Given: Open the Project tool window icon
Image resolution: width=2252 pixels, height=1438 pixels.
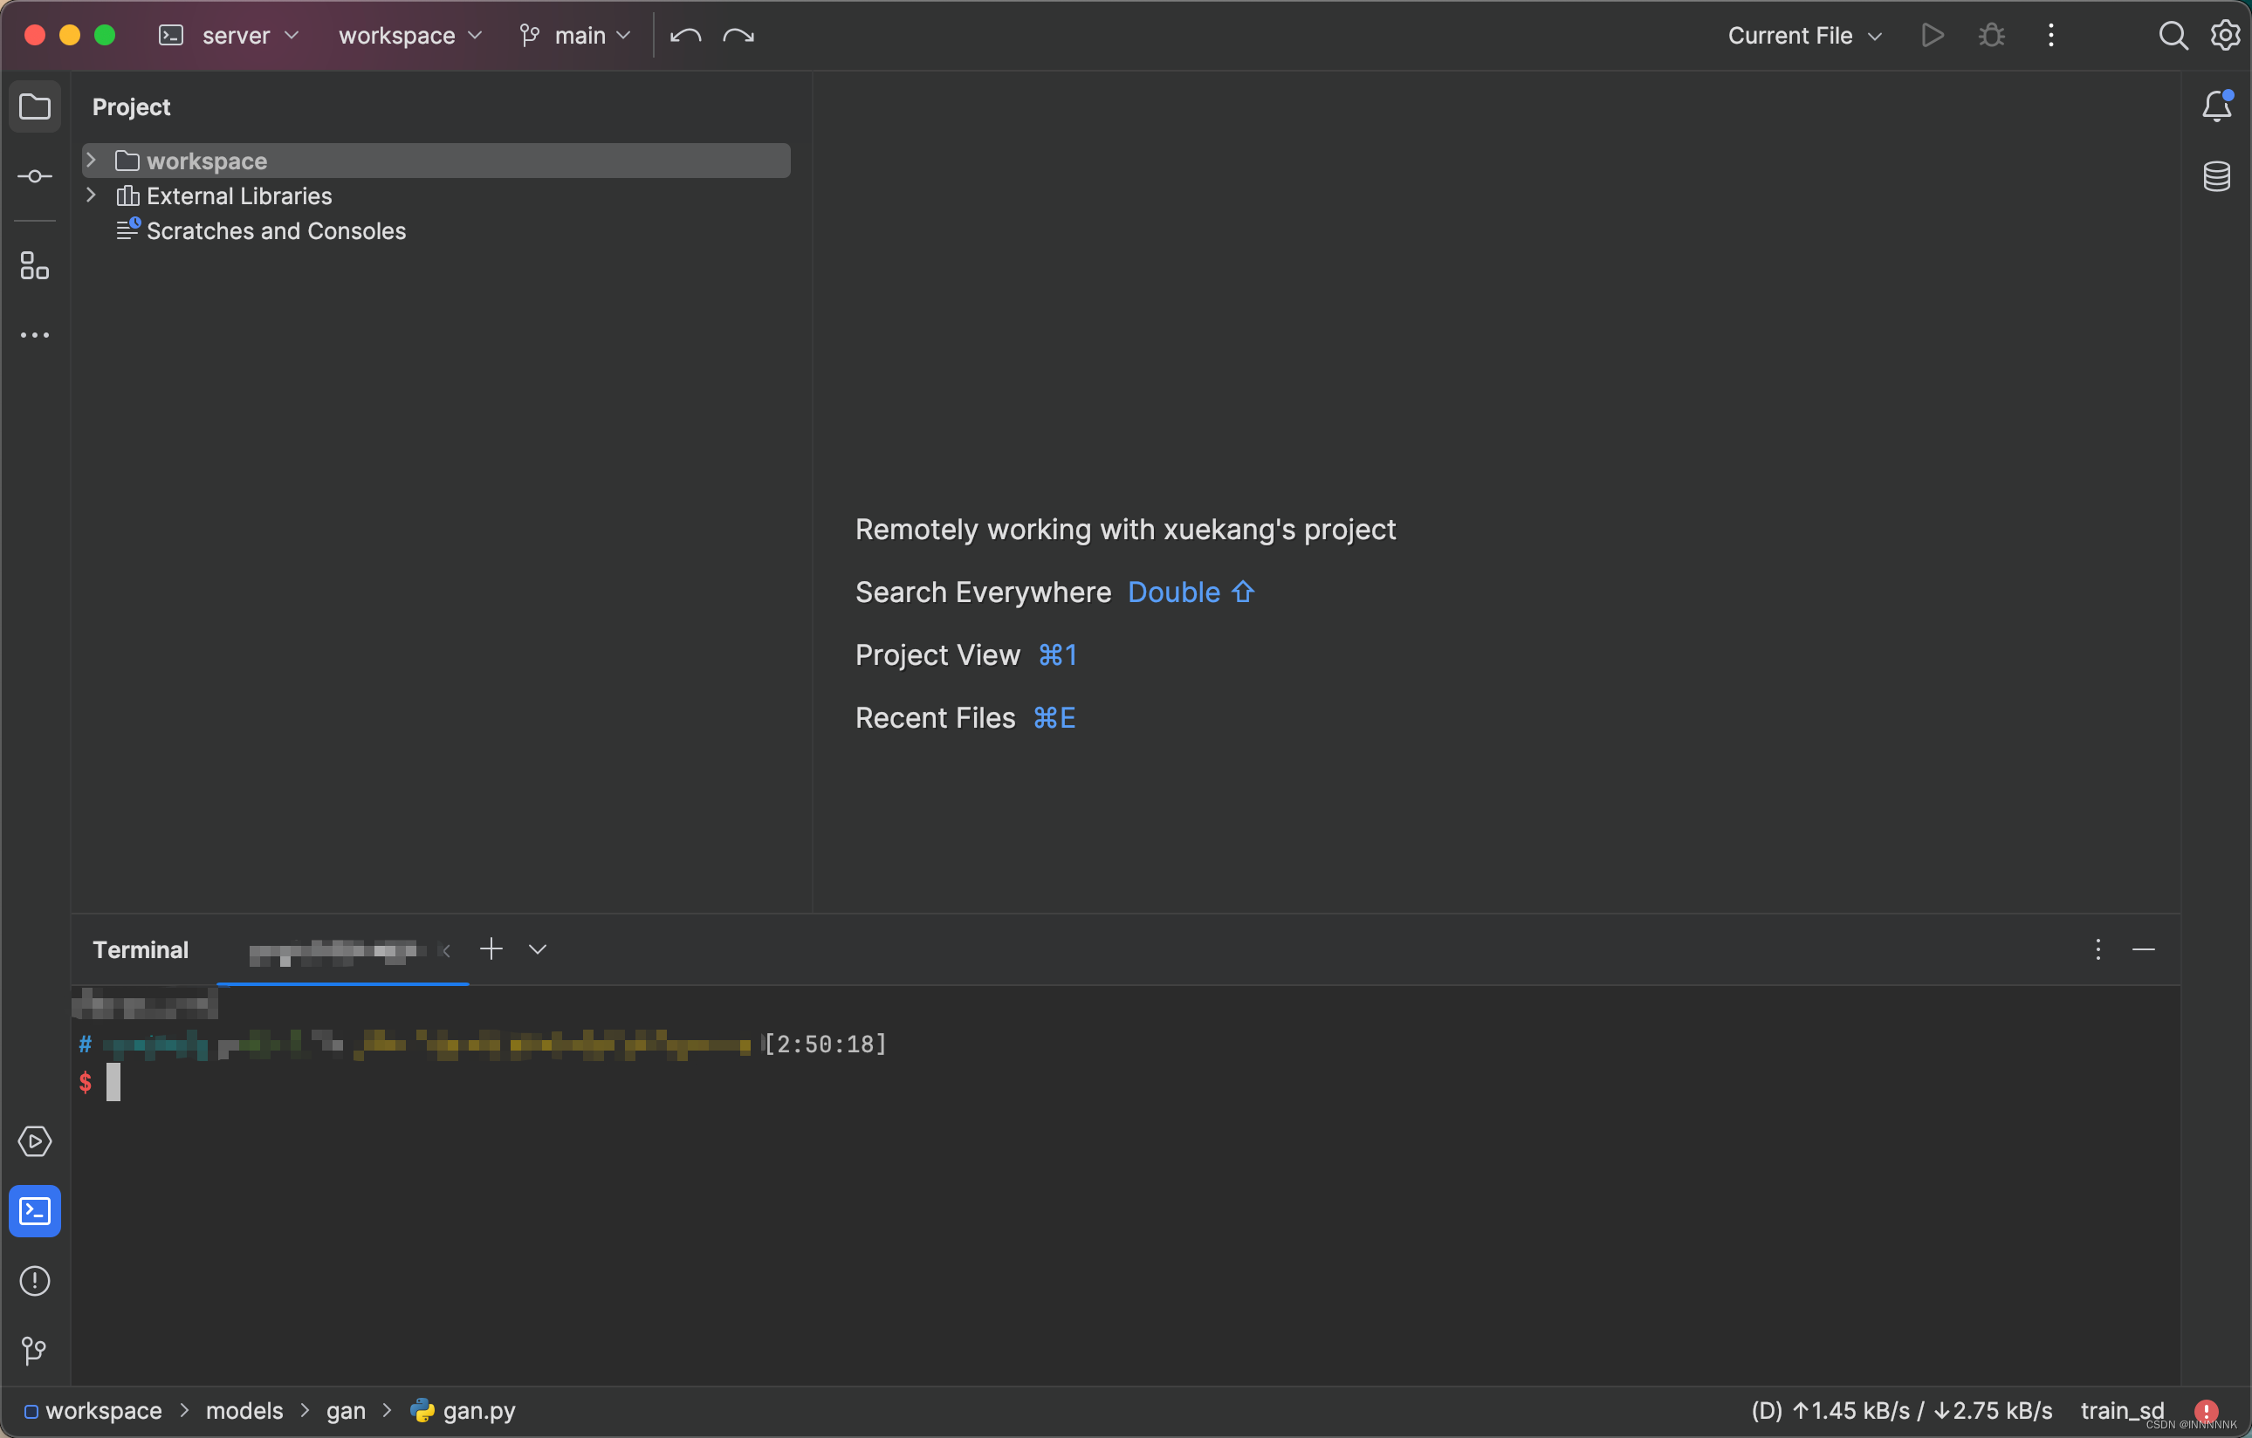Looking at the screenshot, I should 35,106.
